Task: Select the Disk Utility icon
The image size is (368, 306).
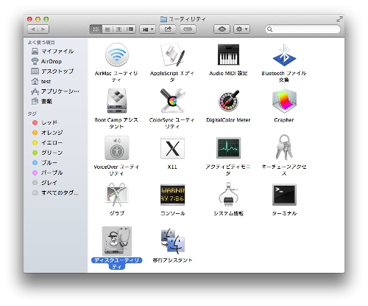Action: (x=117, y=241)
